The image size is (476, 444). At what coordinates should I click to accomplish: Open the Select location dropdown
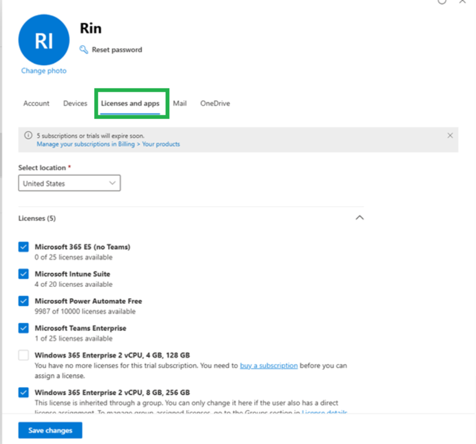[70, 183]
